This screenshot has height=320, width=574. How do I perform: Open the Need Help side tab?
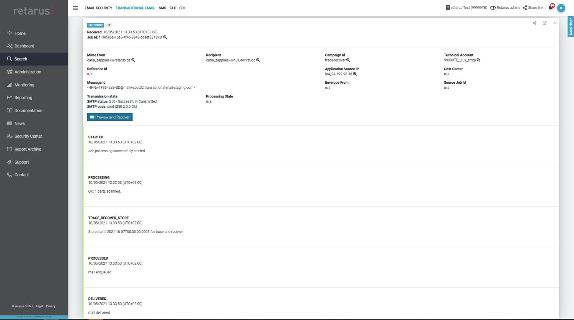tap(571, 27)
